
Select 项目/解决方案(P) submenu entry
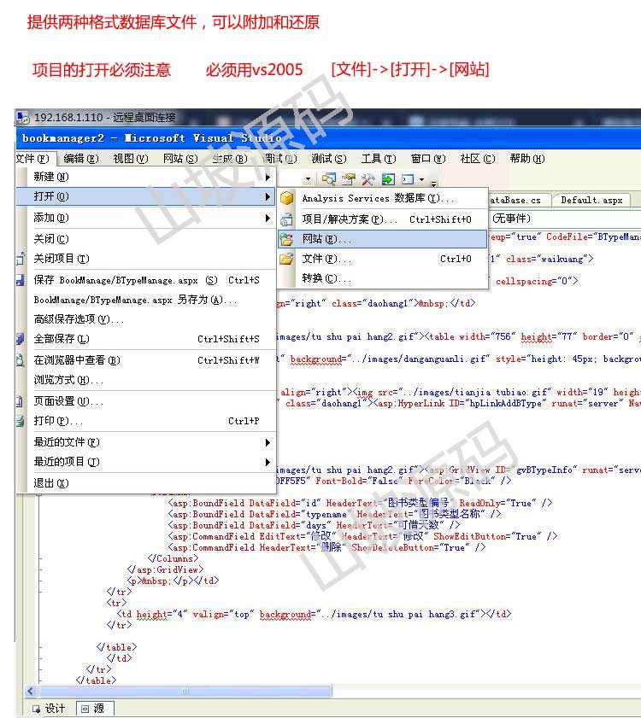[383, 219]
